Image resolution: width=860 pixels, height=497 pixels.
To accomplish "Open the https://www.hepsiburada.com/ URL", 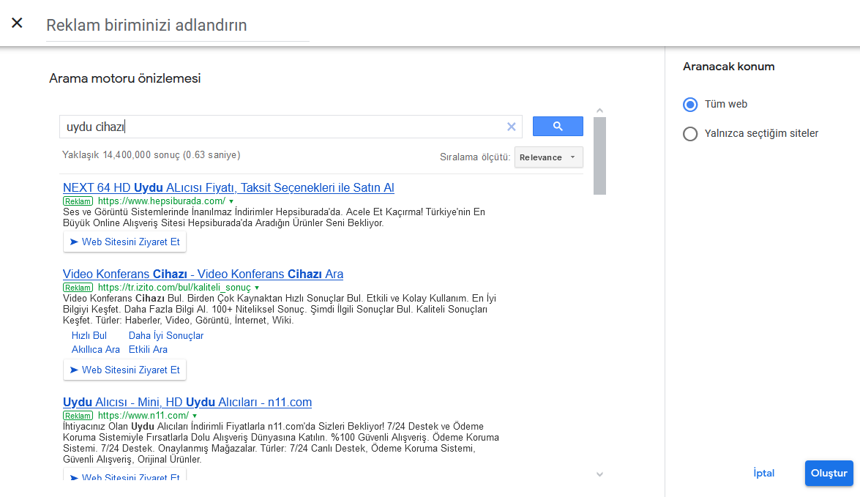I will click(x=162, y=201).
